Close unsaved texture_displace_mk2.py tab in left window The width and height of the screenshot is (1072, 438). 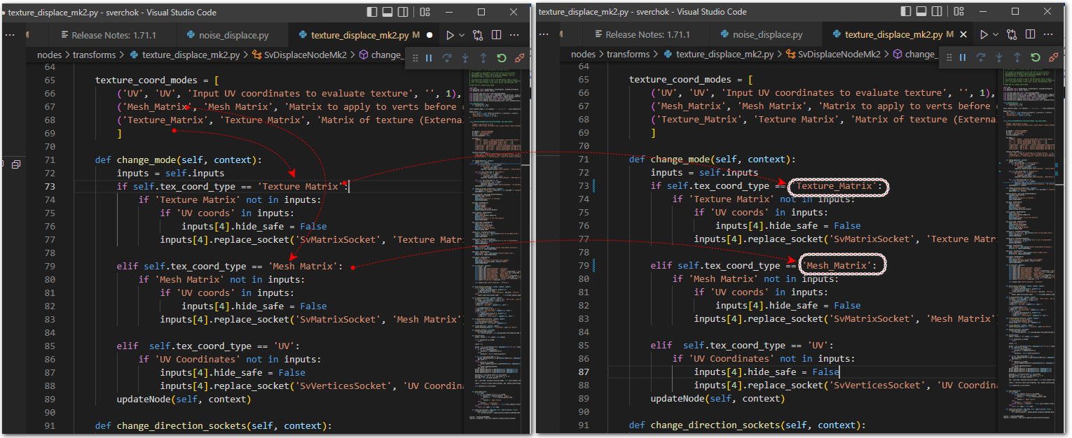429,35
